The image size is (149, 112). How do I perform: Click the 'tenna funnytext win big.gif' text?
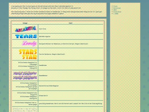[27, 94]
